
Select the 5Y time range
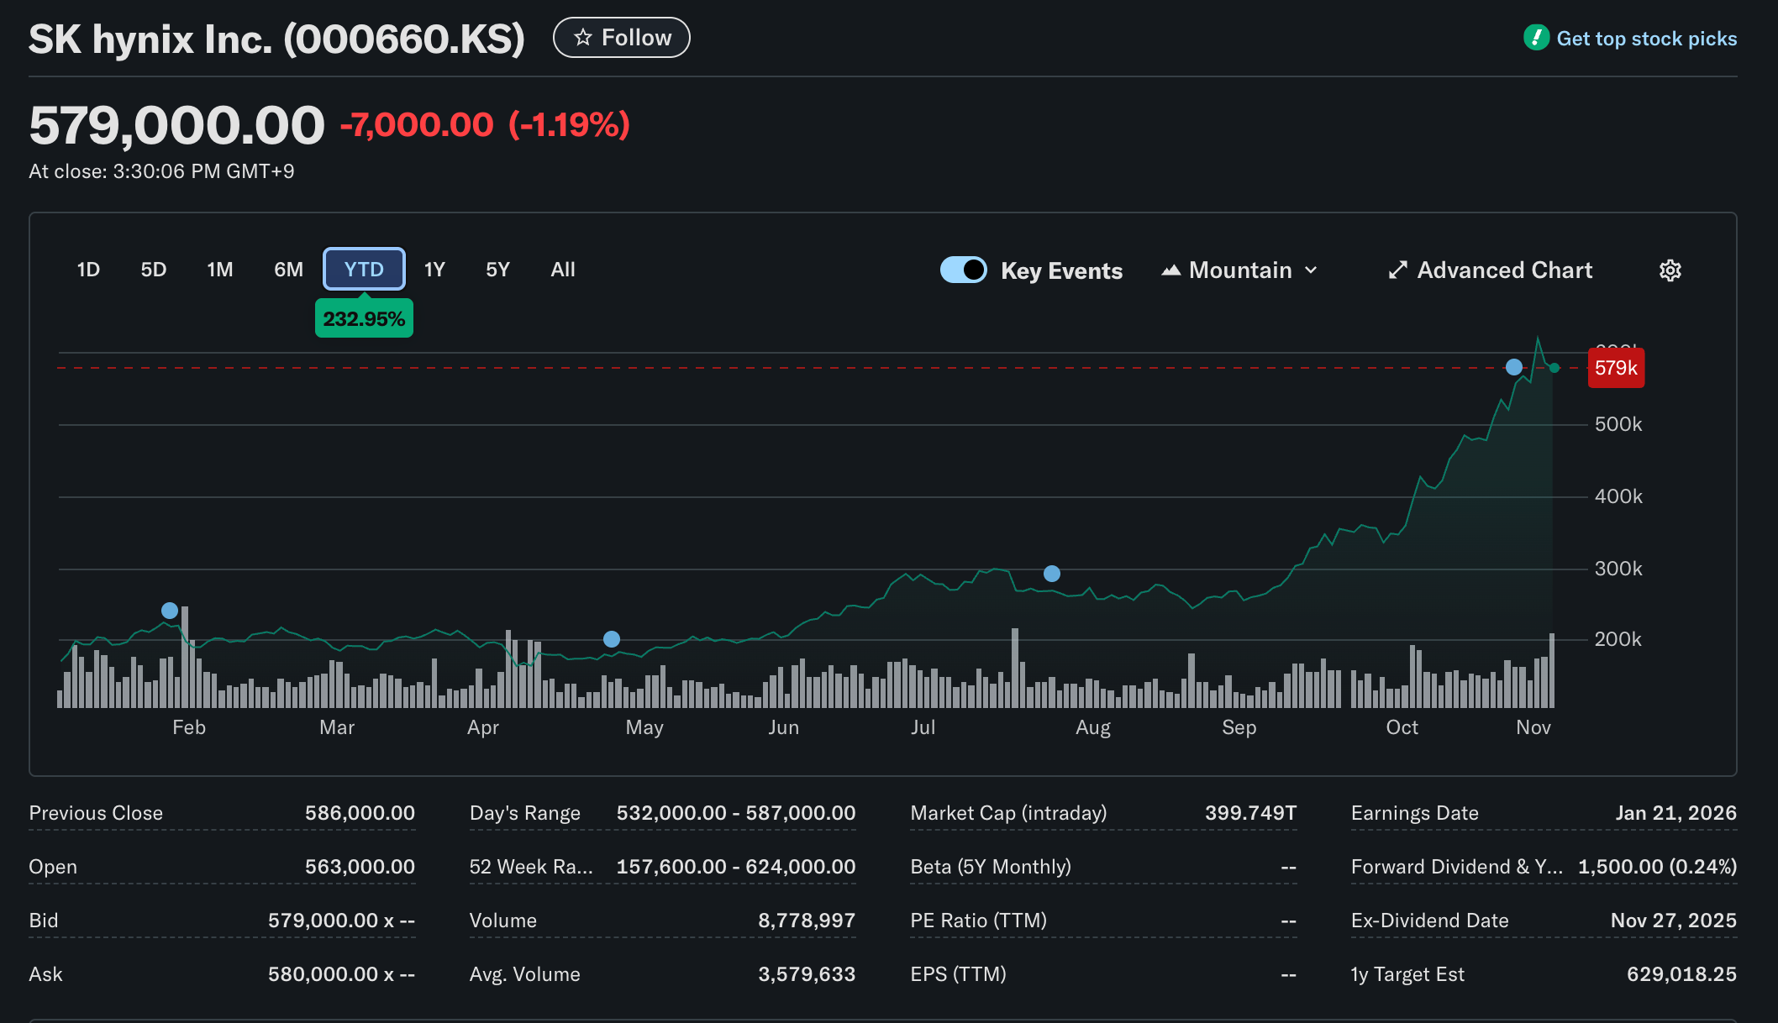(497, 270)
